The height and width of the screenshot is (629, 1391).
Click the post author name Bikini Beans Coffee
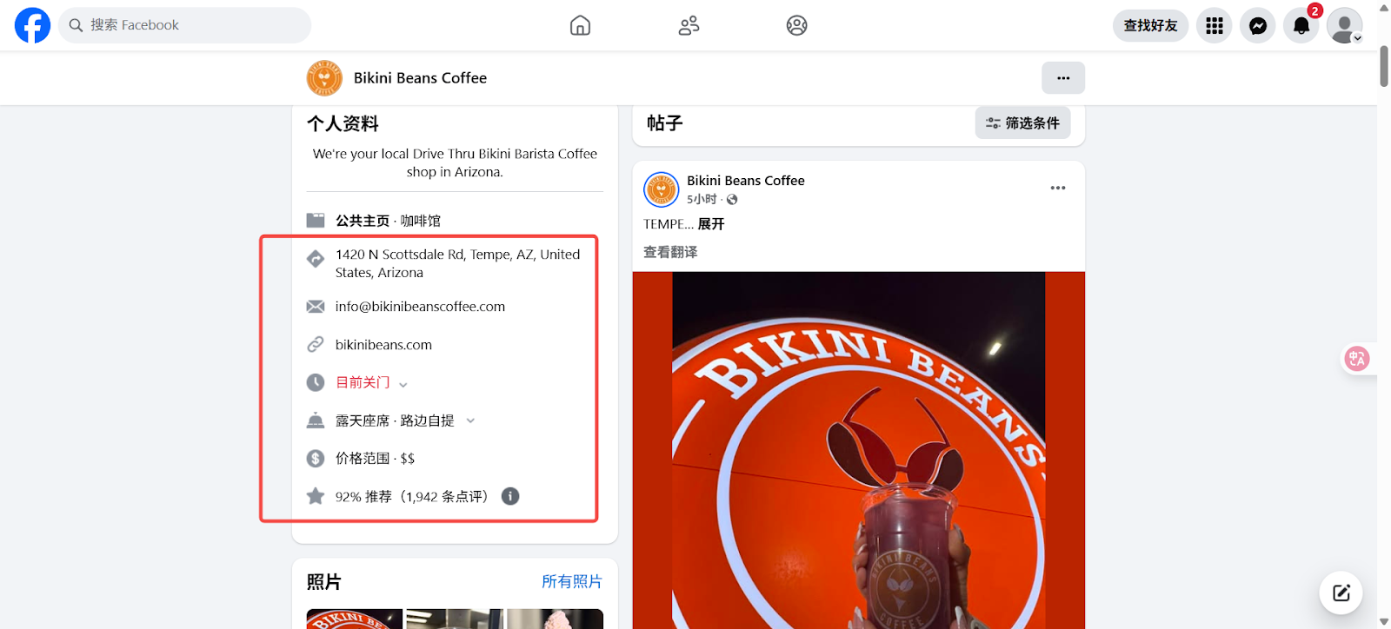[746, 181]
